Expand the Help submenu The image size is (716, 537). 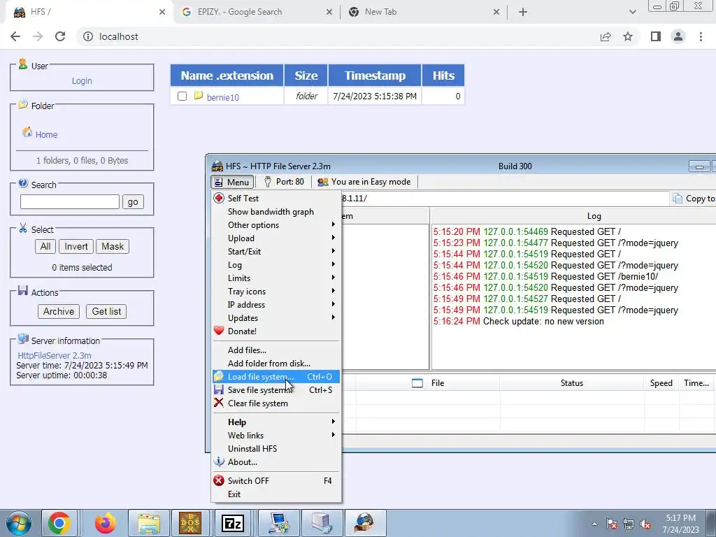click(275, 422)
